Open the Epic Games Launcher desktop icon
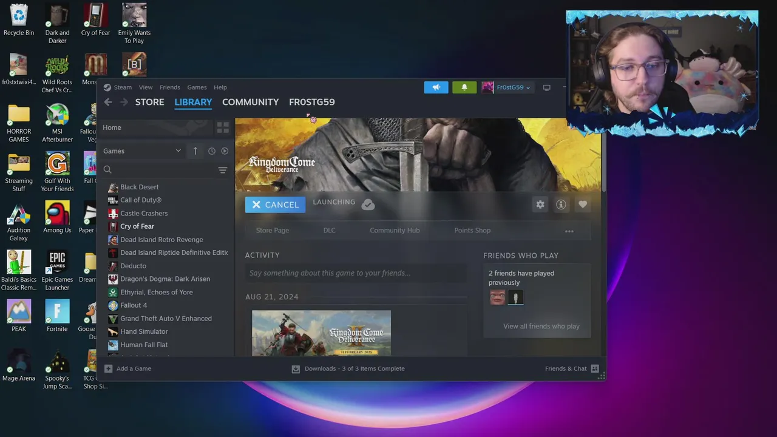 [x=57, y=270]
